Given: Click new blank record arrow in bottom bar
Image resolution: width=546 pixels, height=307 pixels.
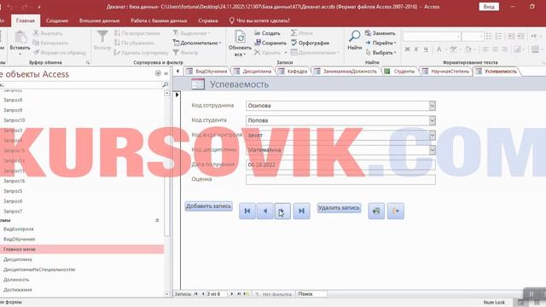Looking at the screenshot, I should 247,294.
